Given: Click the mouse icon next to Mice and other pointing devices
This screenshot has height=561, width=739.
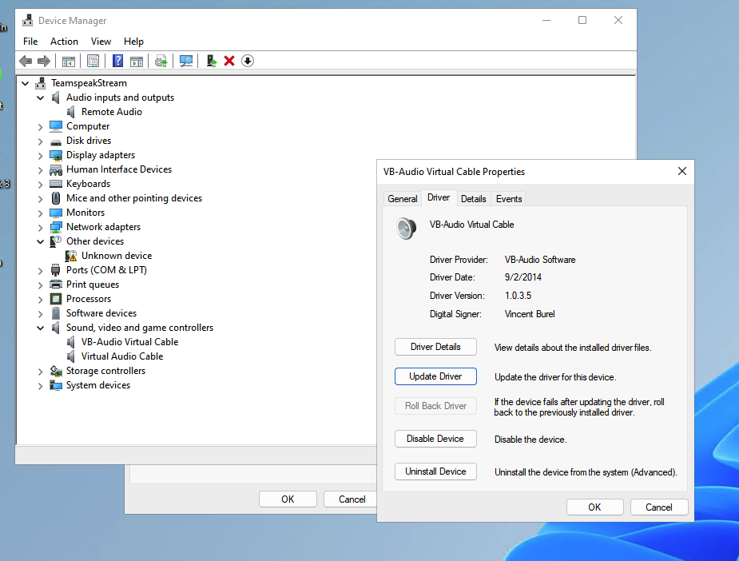Looking at the screenshot, I should click(x=56, y=198).
